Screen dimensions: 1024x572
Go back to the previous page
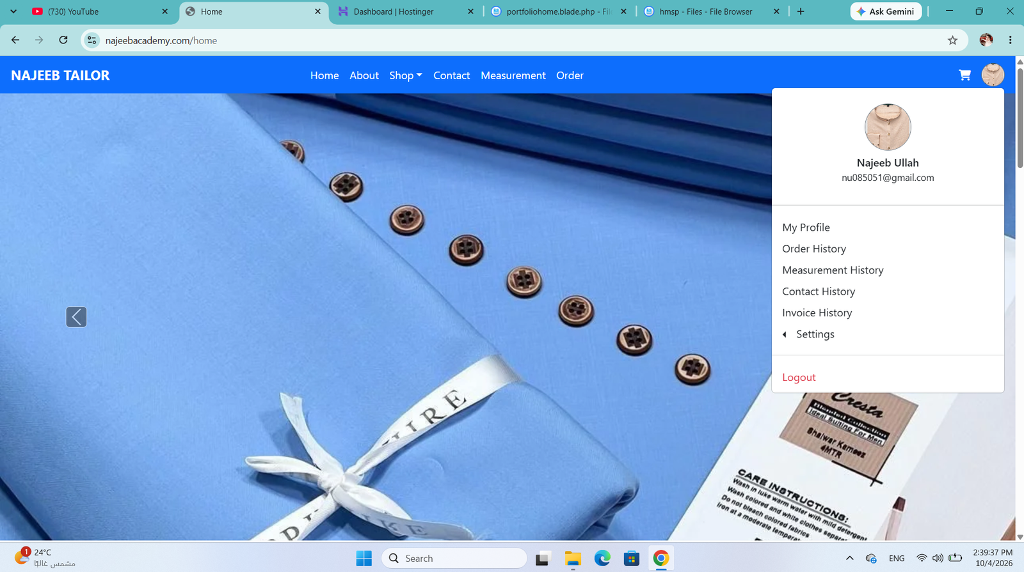coord(15,40)
